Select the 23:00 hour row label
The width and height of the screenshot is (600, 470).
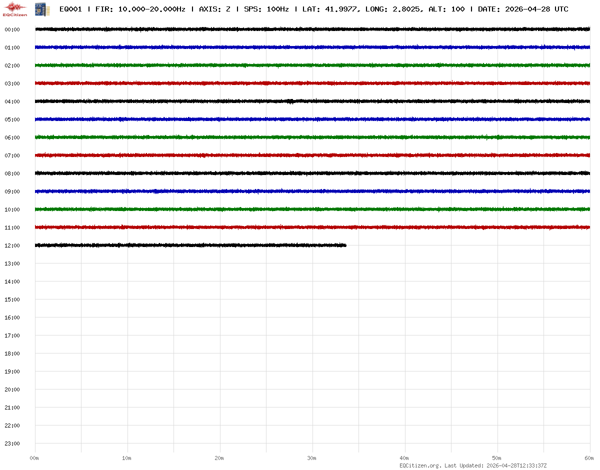click(x=12, y=443)
